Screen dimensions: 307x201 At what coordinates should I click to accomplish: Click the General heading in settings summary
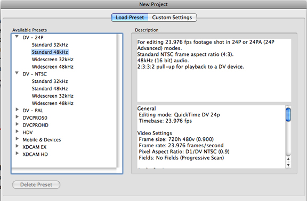(147, 108)
